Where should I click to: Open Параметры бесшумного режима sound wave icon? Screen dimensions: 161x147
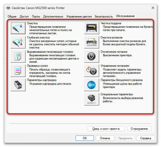tap(92, 85)
